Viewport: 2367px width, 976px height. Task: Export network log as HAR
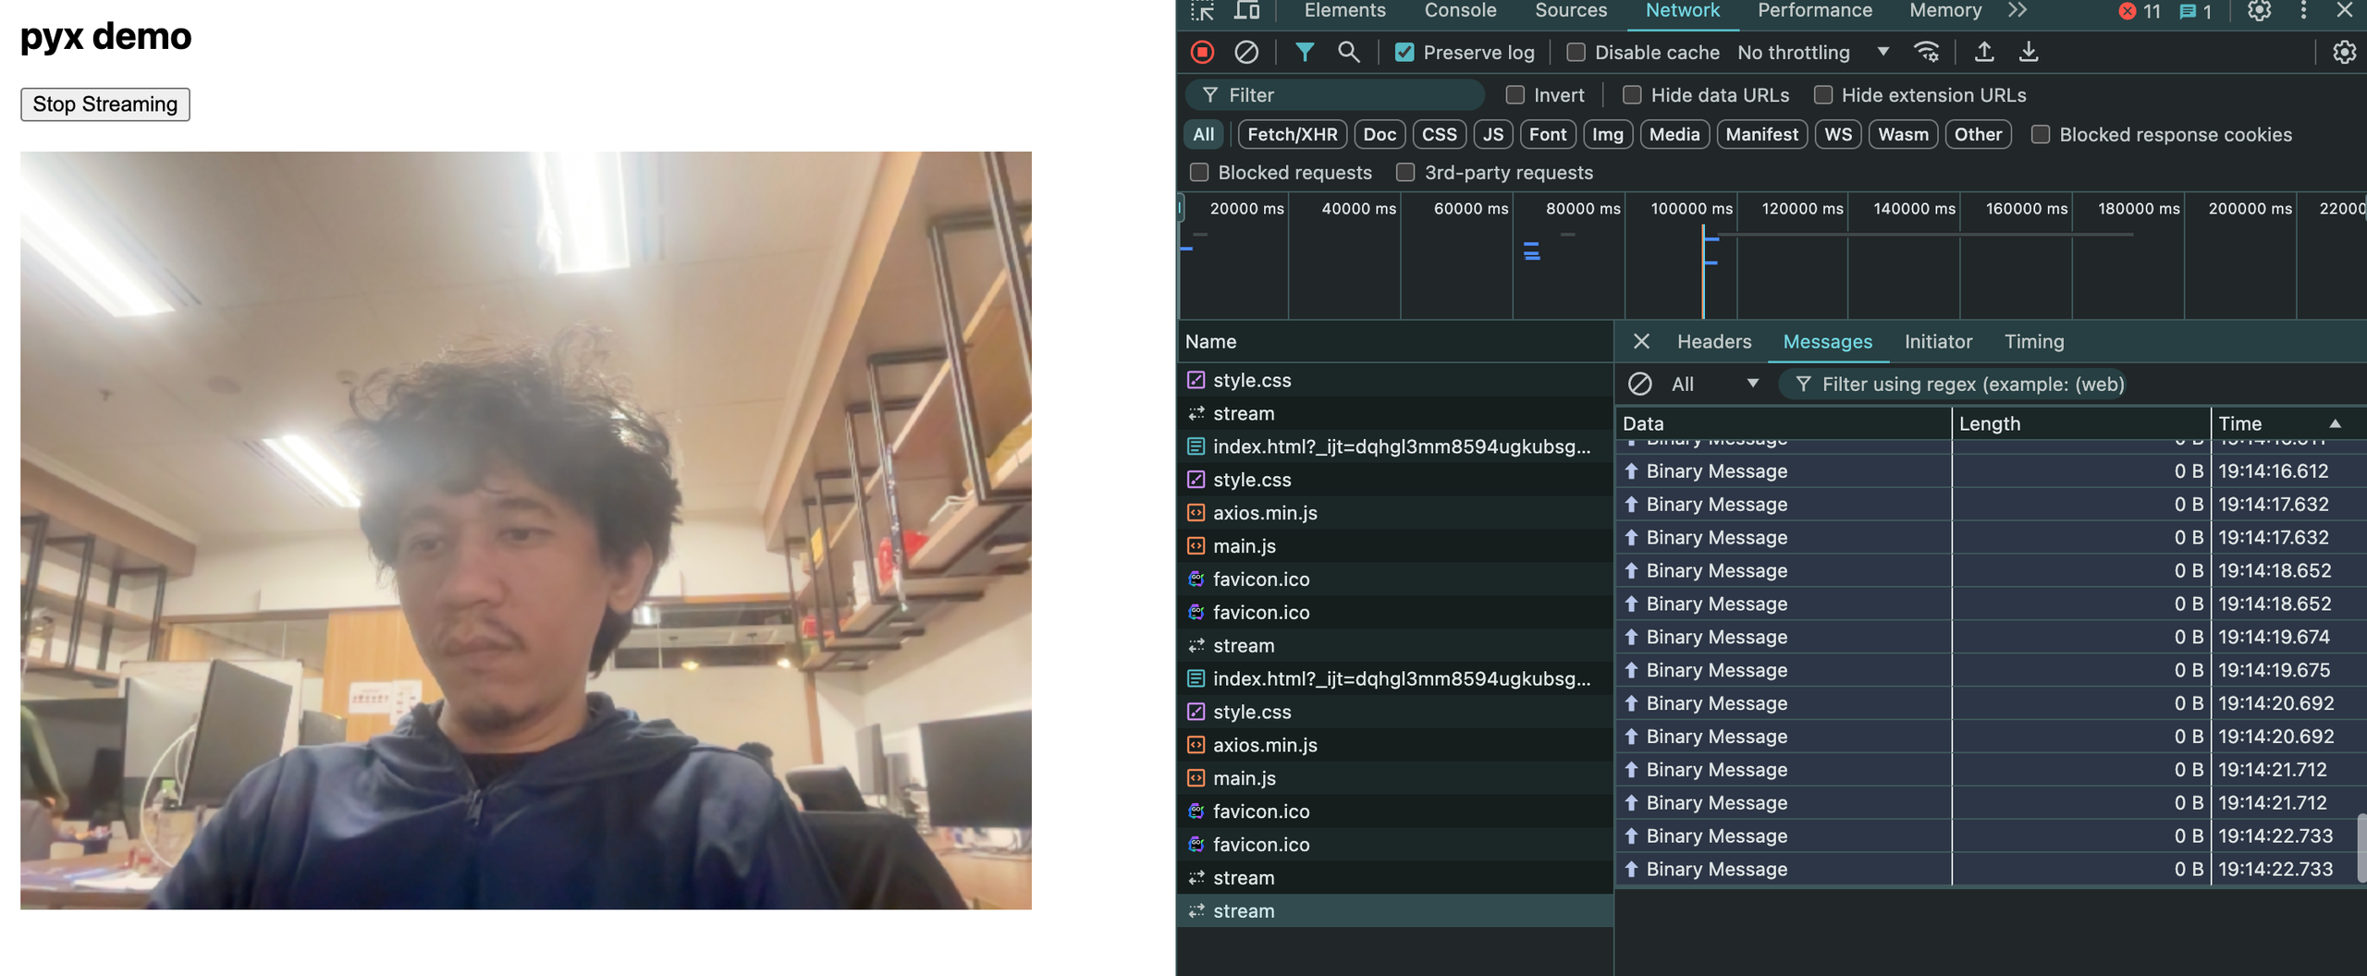(x=2030, y=52)
